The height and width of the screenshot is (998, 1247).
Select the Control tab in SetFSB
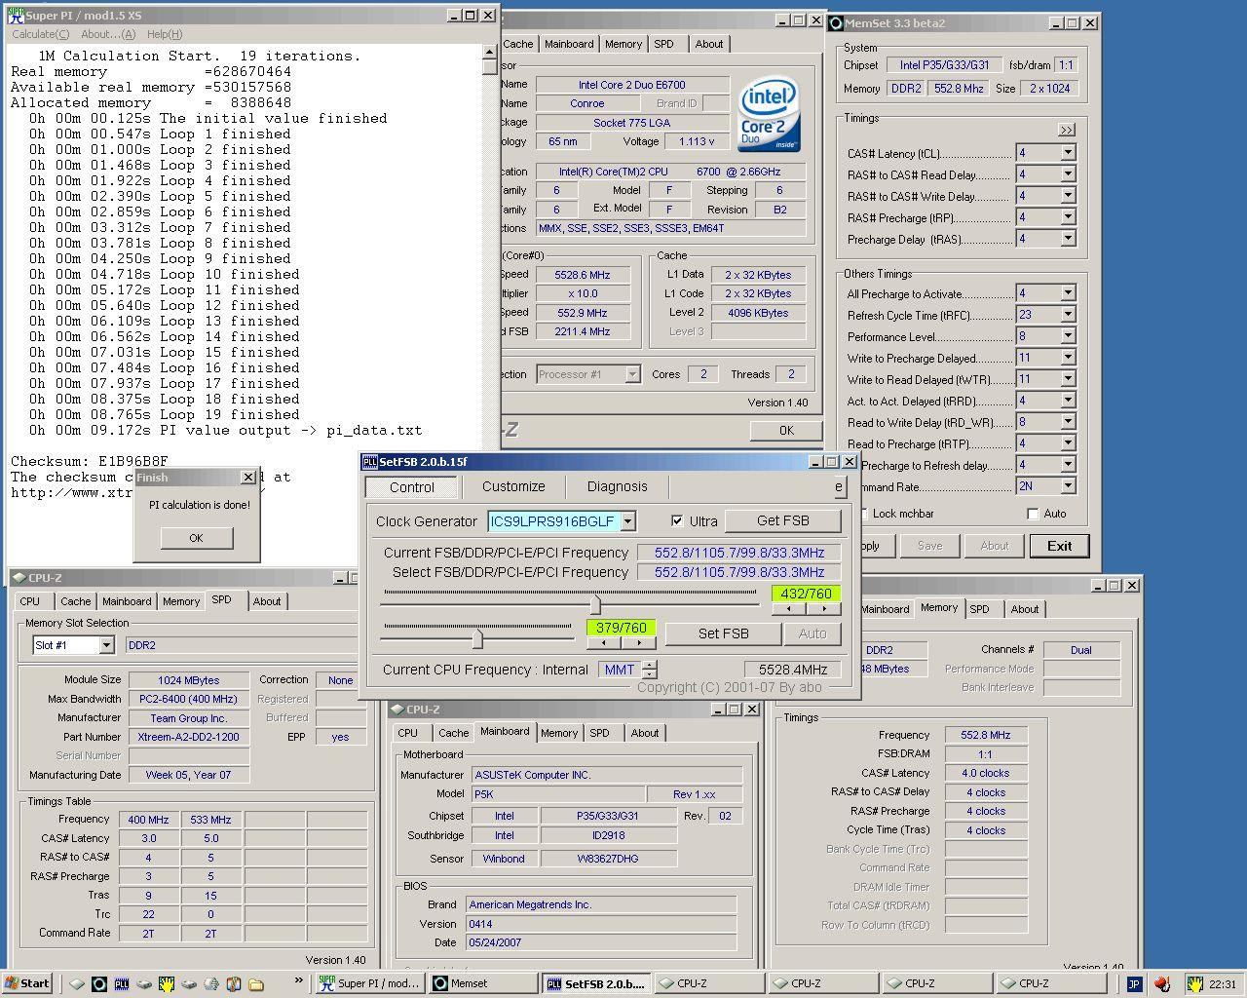click(412, 487)
